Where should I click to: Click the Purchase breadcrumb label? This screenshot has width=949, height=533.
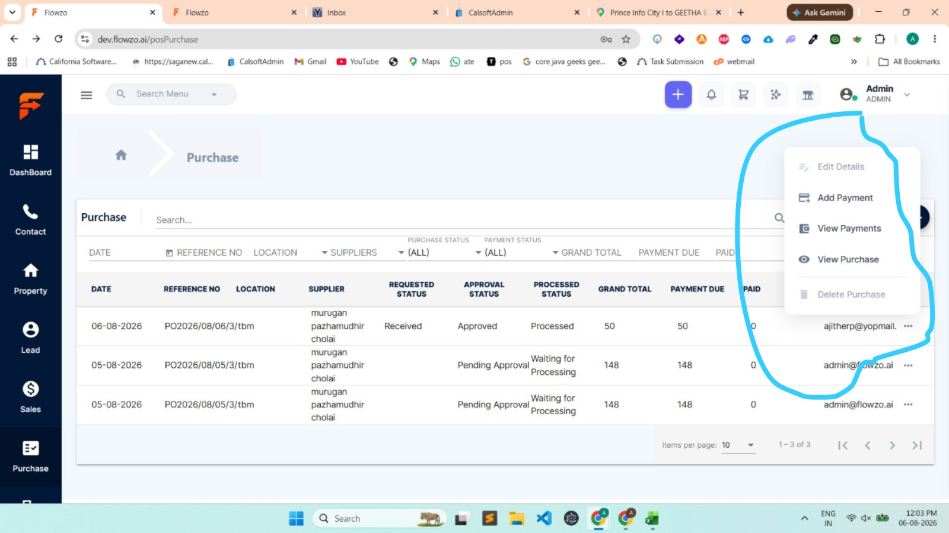click(212, 158)
